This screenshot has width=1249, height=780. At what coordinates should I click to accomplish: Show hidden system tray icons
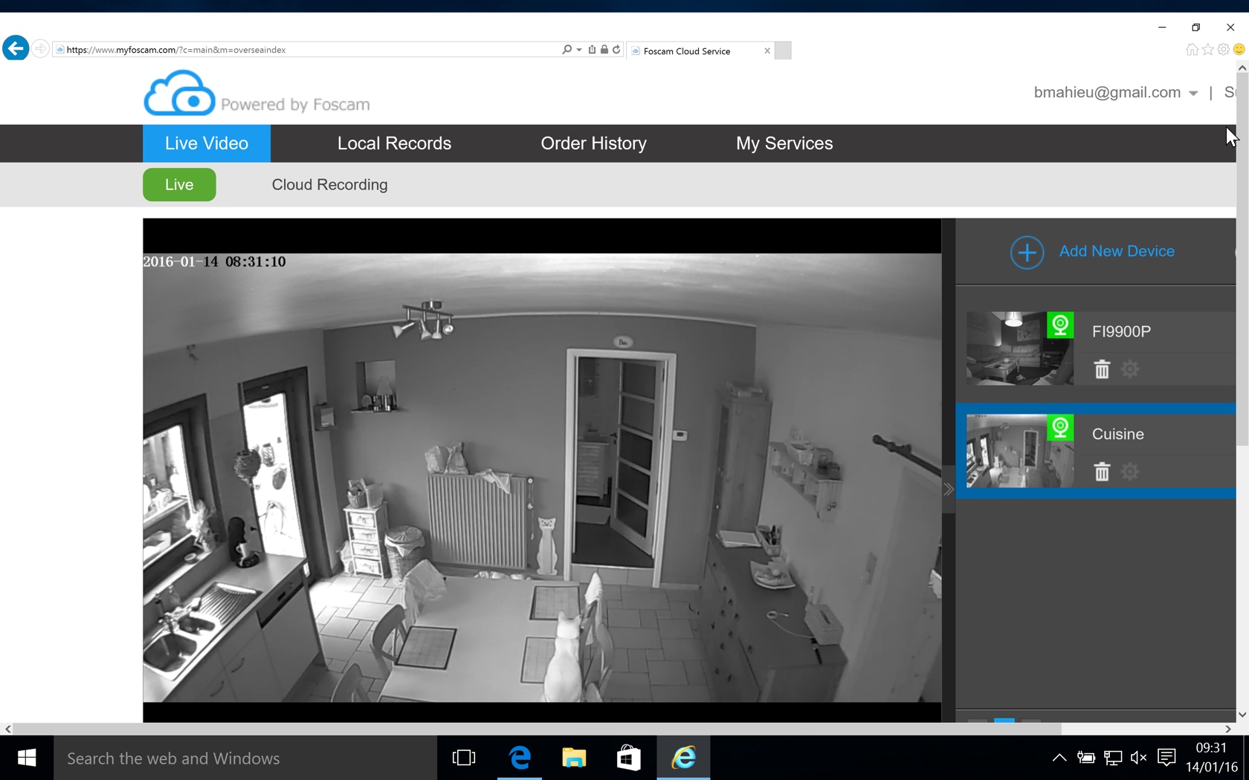[1059, 758]
